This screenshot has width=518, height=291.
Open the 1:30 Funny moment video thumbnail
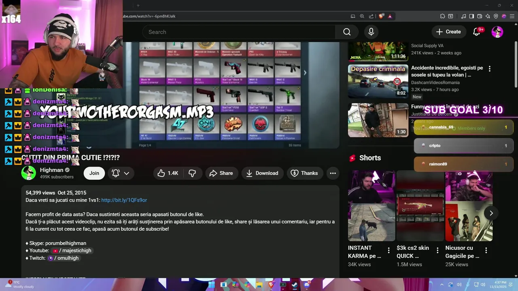pyautogui.click(x=378, y=120)
